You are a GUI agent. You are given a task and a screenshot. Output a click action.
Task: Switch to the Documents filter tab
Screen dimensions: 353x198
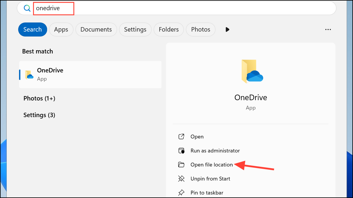click(x=96, y=29)
